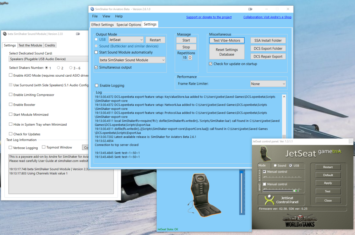Click the World of Tanks logo
This screenshot has width=355, height=235.
[301, 221]
